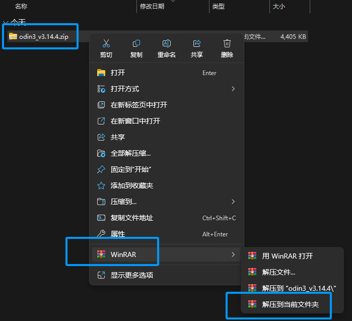Click the WinRAR icon beside 解压到当前文件夹
This screenshot has height=321, width=352.
click(x=252, y=304)
